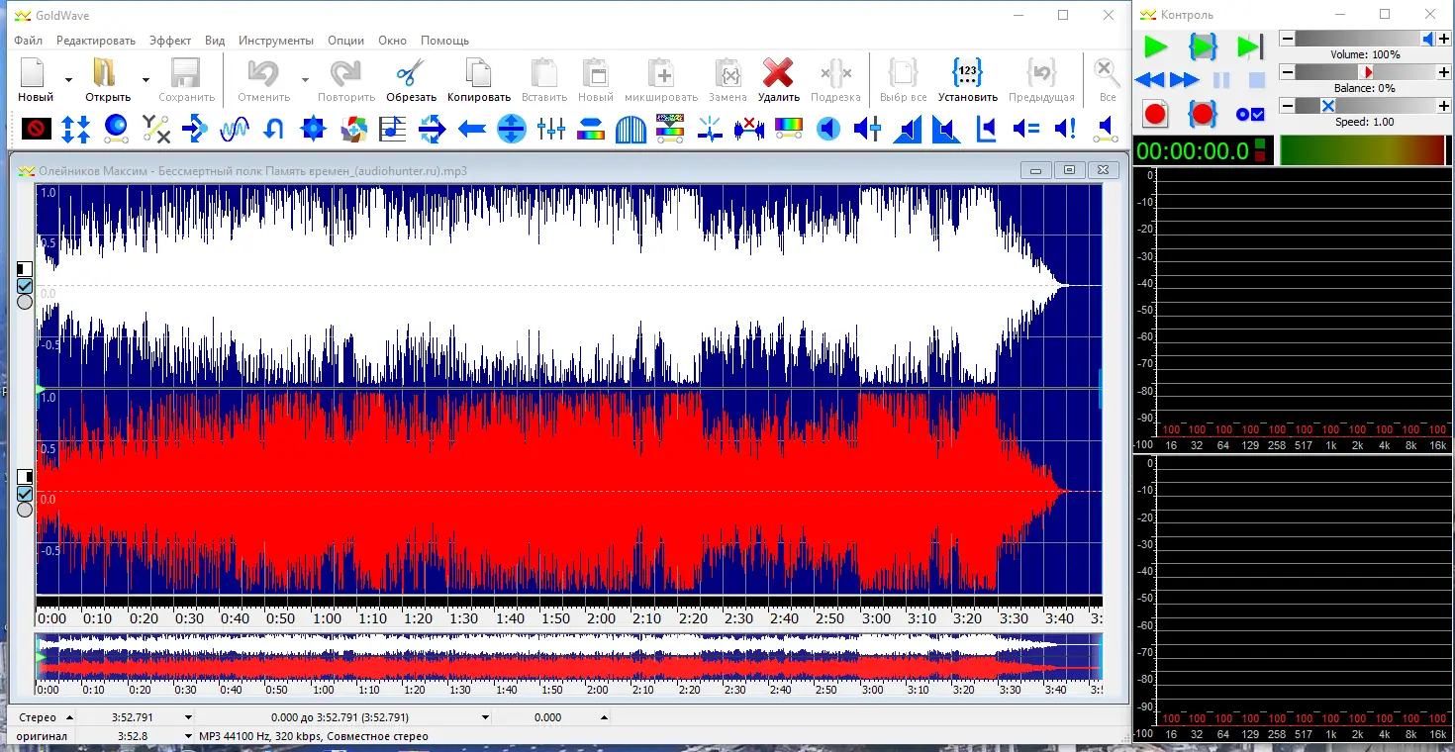Image resolution: width=1455 pixels, height=752 pixels.
Task: Toggle the left channel checkbox (blue waveform)
Action: click(x=25, y=285)
